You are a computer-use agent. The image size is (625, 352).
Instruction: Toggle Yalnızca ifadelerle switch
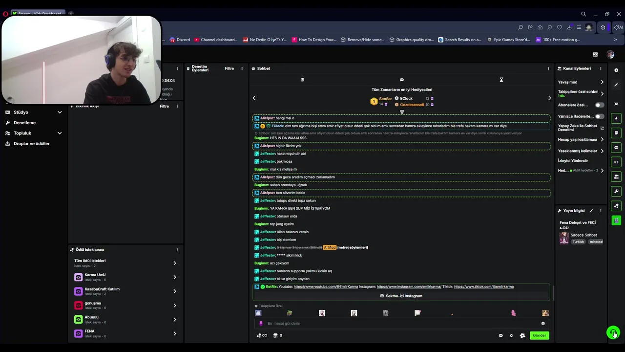point(599,116)
